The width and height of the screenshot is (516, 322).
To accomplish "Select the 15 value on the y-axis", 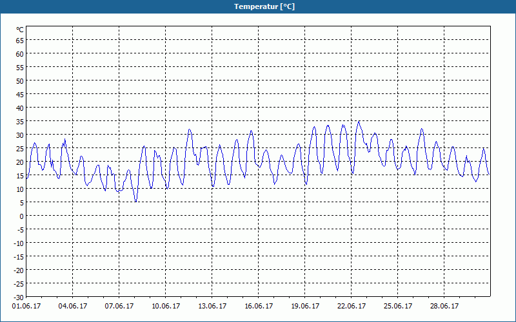I will 20,176.
